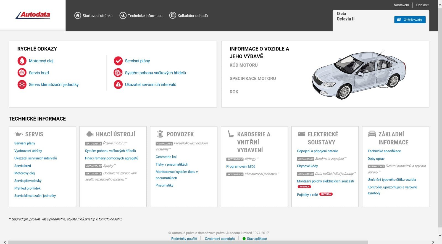Open Kontrolky, upozorňující a varovné symboly link
Screen dimensions: 442x244
392,190
